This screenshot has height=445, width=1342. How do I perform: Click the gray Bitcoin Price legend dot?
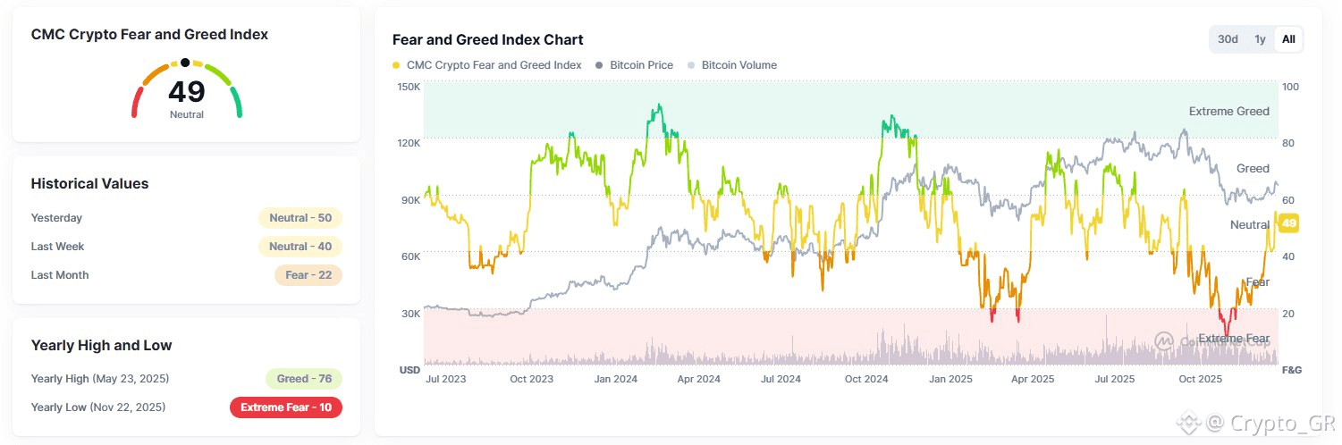(x=599, y=65)
